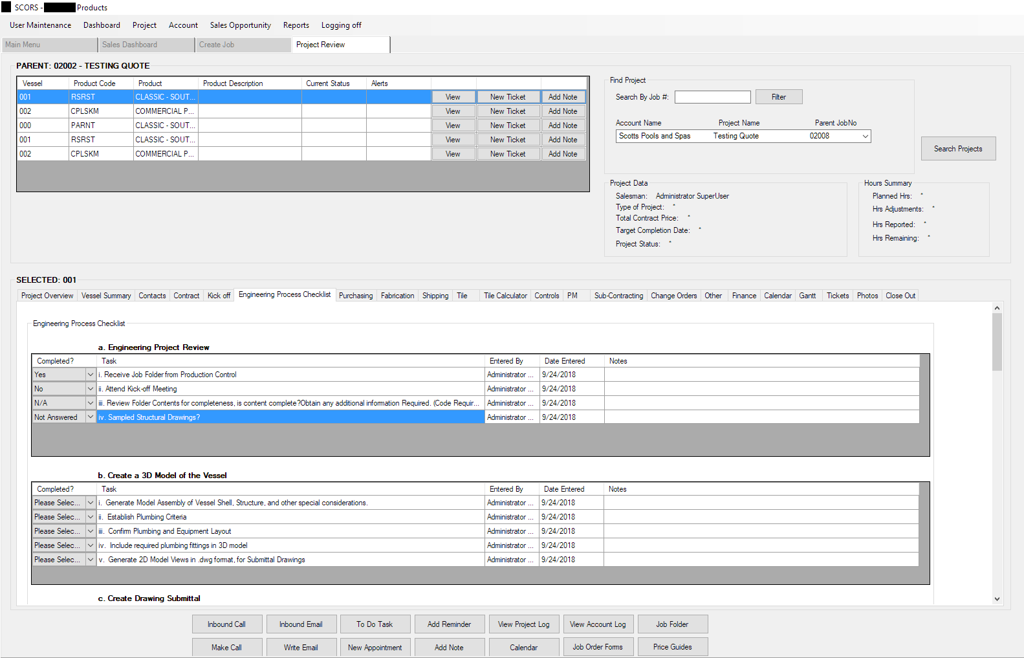Viewport: 1024px width, 658px height.
Task: Switch to the Main Menu tab
Action: (x=49, y=45)
